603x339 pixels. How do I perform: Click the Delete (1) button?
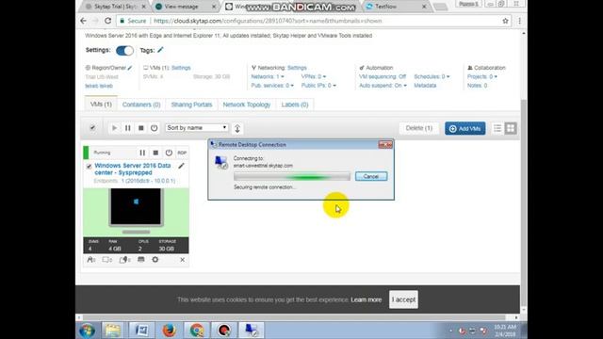[418, 128]
